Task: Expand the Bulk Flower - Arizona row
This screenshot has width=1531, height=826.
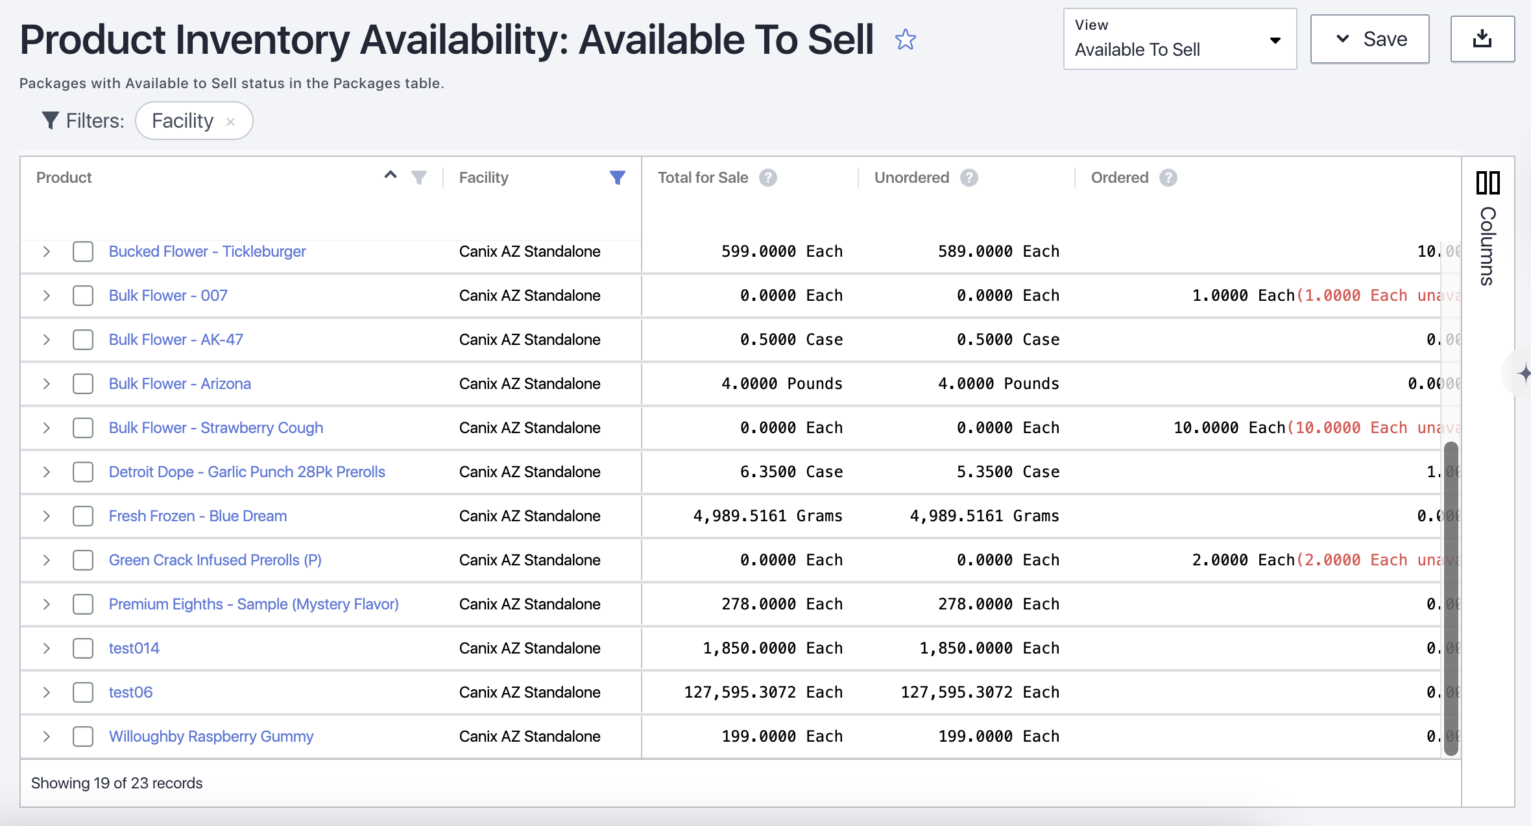Action: pyautogui.click(x=46, y=384)
